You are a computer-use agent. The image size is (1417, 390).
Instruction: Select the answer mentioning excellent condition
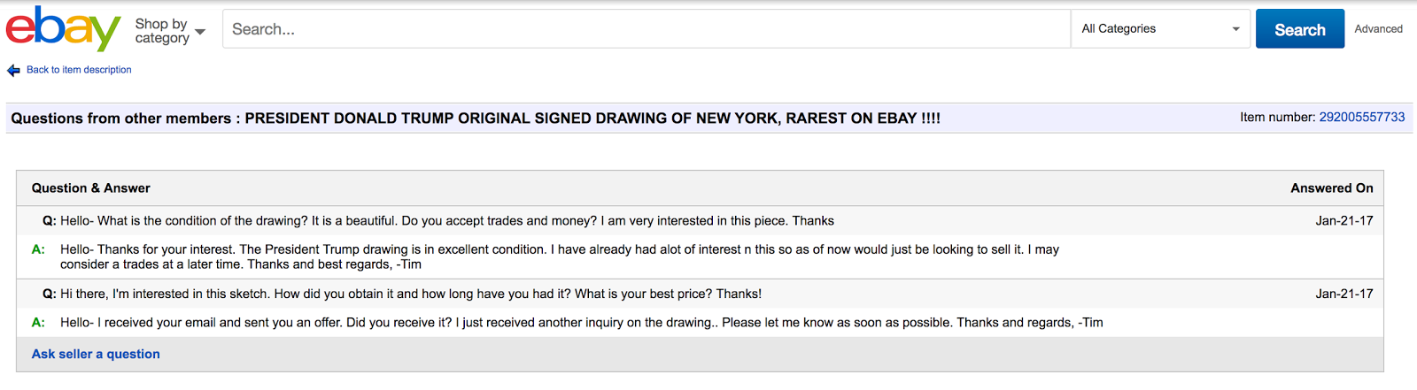560,256
